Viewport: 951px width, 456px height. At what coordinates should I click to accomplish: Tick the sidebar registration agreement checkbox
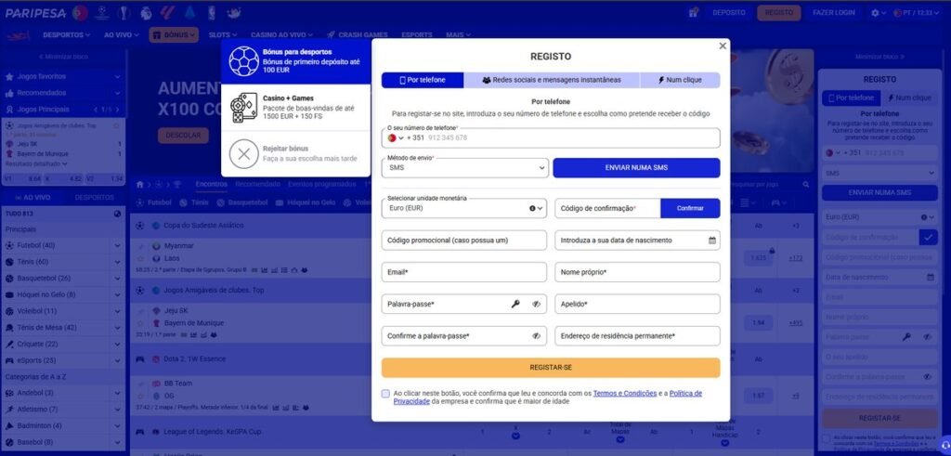click(826, 438)
